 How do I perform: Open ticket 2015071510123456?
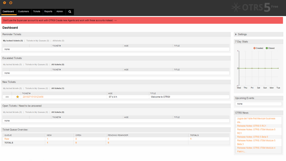[33, 97]
